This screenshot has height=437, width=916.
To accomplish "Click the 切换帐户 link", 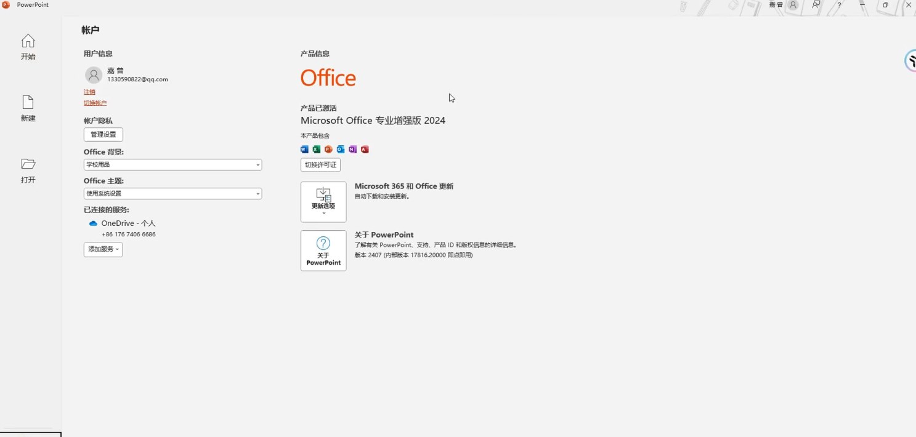I will click(x=95, y=103).
